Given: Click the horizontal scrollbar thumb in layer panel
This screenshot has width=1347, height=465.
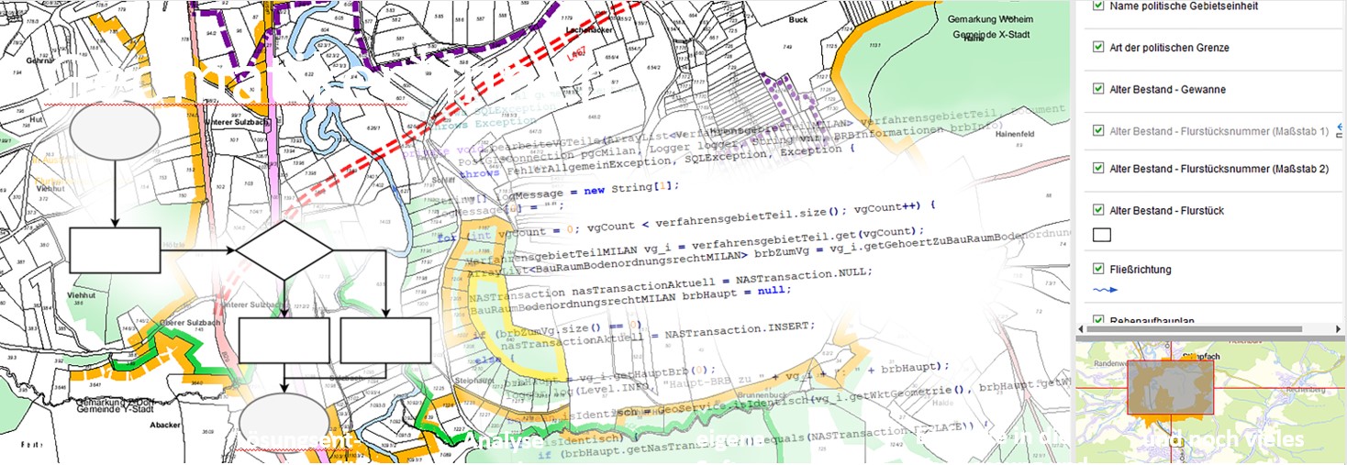Looking at the screenshot, I should 1195,328.
